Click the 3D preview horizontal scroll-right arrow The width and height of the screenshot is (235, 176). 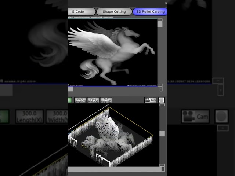tap(163, 169)
